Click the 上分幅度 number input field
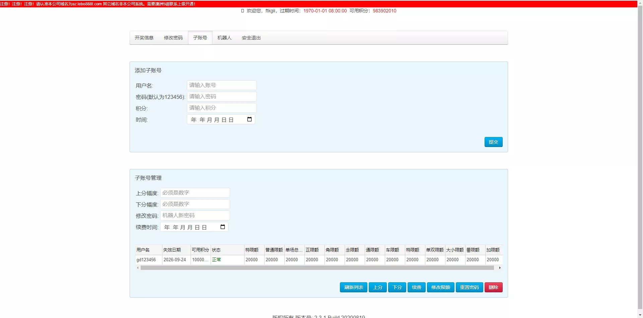Image resolution: width=643 pixels, height=318 pixels. [195, 193]
